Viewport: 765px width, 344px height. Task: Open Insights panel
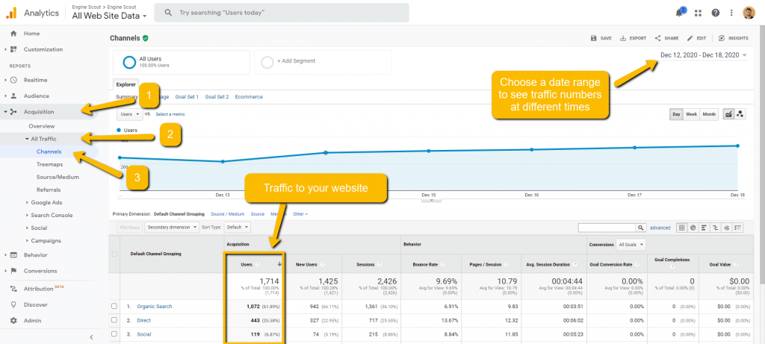point(733,38)
